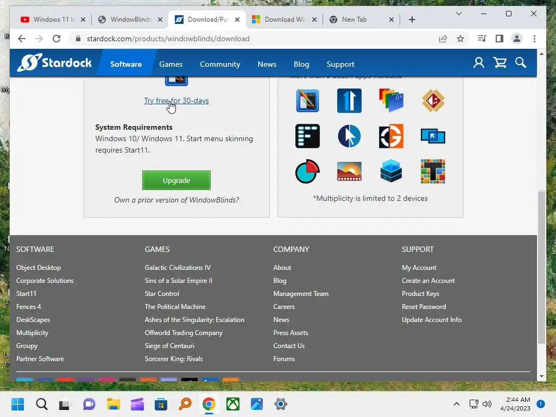Click the Stardock logo

(x=54, y=63)
